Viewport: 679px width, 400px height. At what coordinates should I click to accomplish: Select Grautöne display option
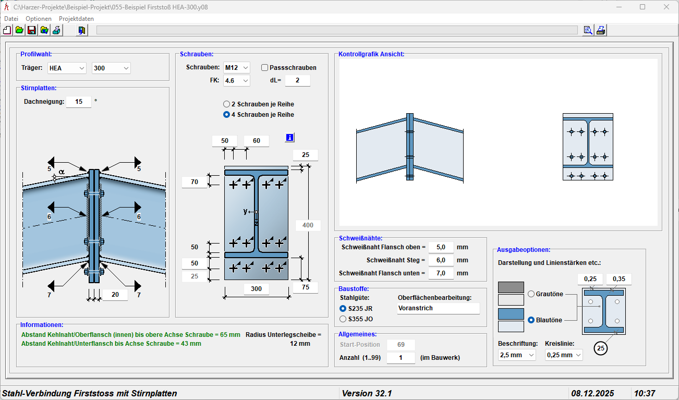tap(531, 294)
